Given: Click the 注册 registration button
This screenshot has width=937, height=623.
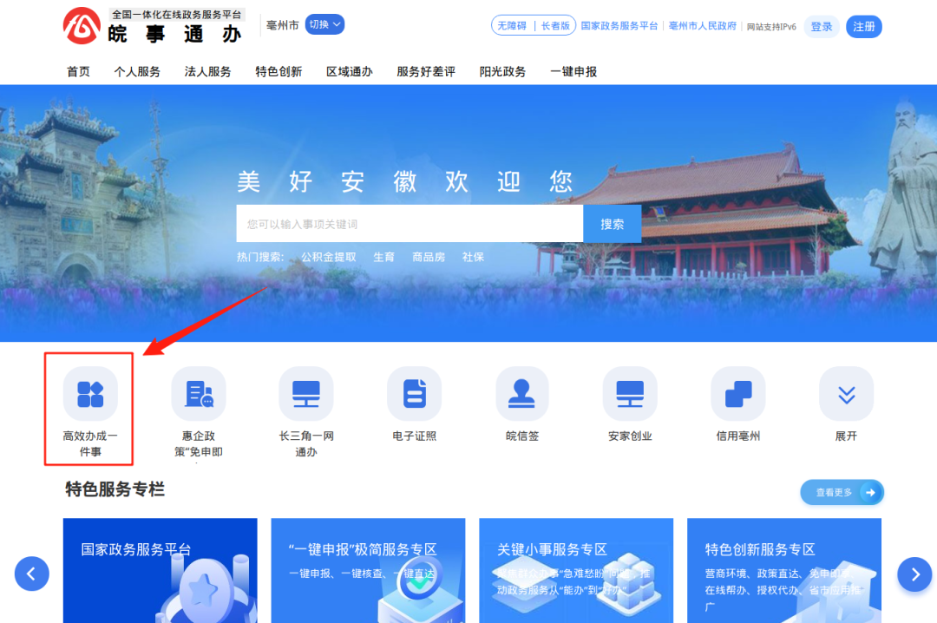Looking at the screenshot, I should [x=863, y=26].
